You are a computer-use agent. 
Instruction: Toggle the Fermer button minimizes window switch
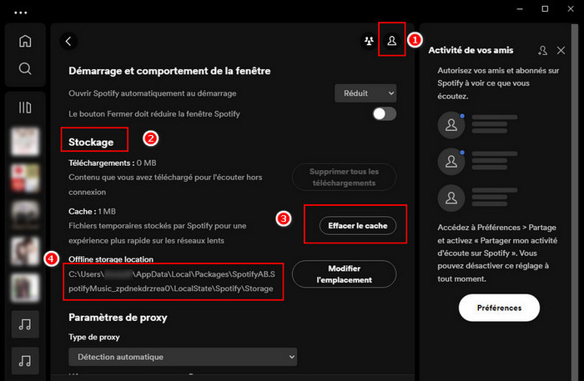(x=384, y=113)
